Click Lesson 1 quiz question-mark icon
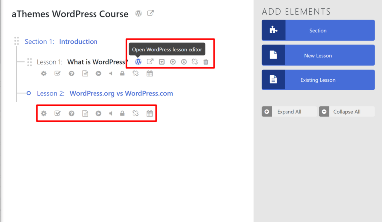Screen dimensions: 382x222 click(x=71, y=74)
